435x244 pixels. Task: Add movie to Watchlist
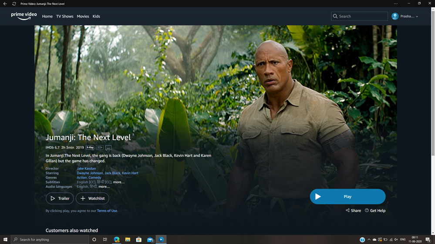[x=92, y=198]
